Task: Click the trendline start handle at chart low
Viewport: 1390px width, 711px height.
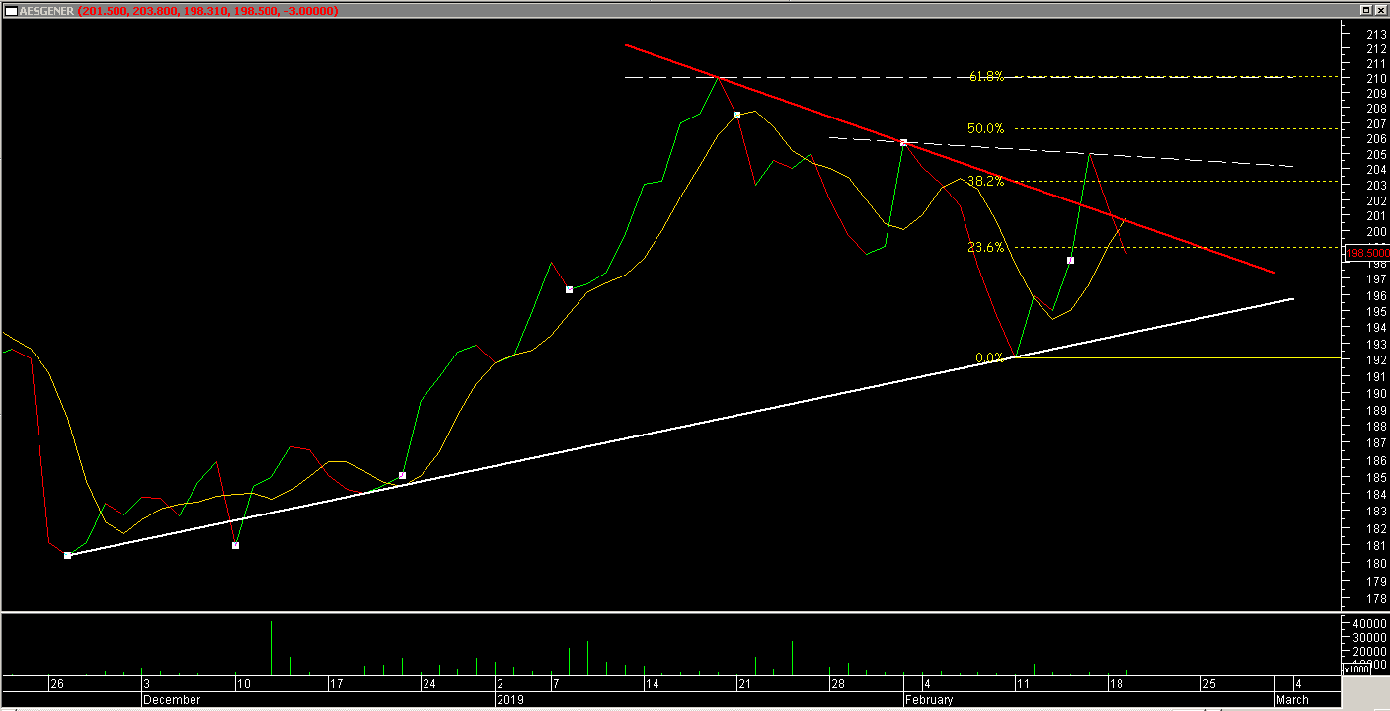Action: tap(68, 555)
